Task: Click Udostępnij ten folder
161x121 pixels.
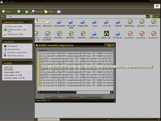Action: (15, 35)
